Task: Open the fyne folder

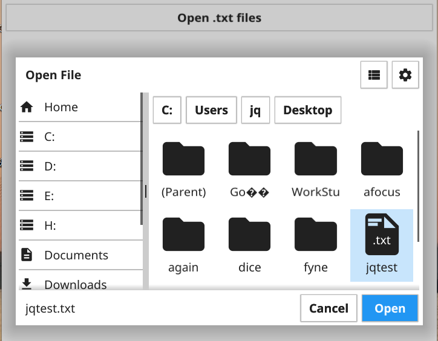Action: coord(315,245)
